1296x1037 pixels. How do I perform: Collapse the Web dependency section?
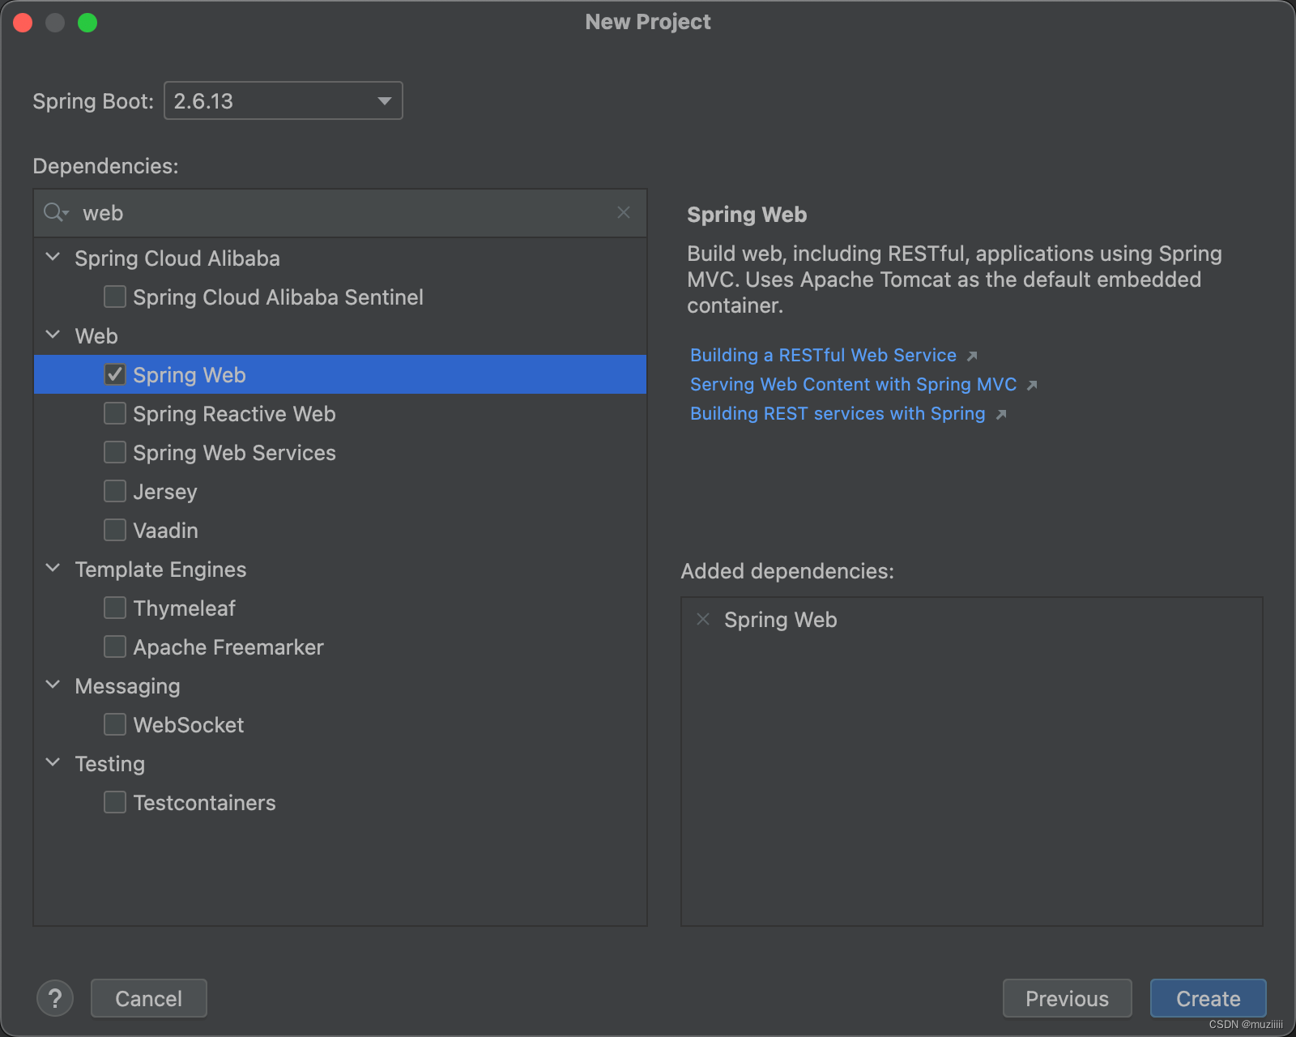53,335
